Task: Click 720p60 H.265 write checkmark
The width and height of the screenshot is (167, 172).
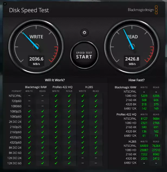Action: point(83,101)
